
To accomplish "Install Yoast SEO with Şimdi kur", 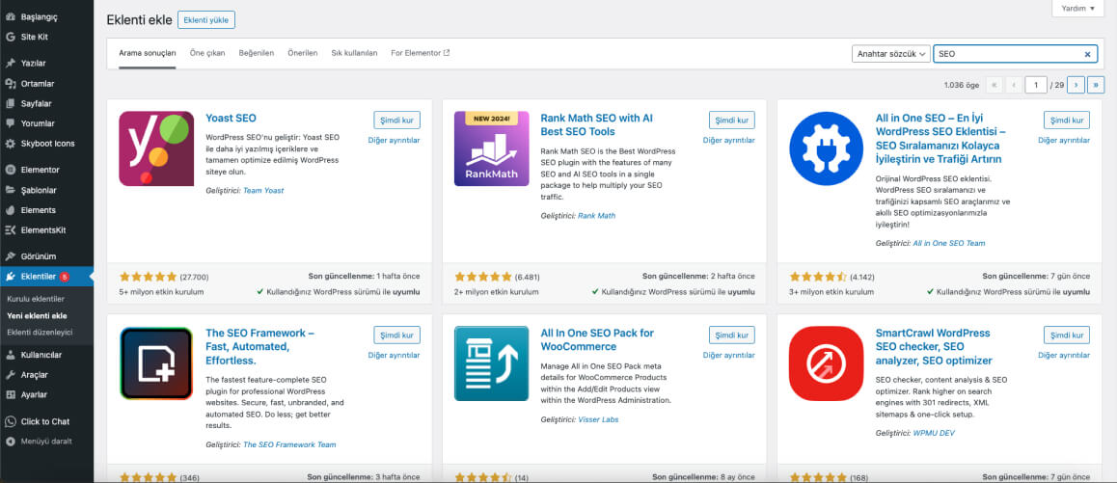I will 396,120.
